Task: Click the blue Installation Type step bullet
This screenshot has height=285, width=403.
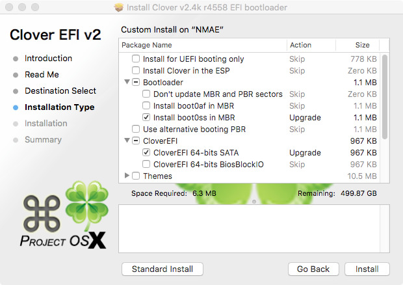Action: (x=16, y=107)
